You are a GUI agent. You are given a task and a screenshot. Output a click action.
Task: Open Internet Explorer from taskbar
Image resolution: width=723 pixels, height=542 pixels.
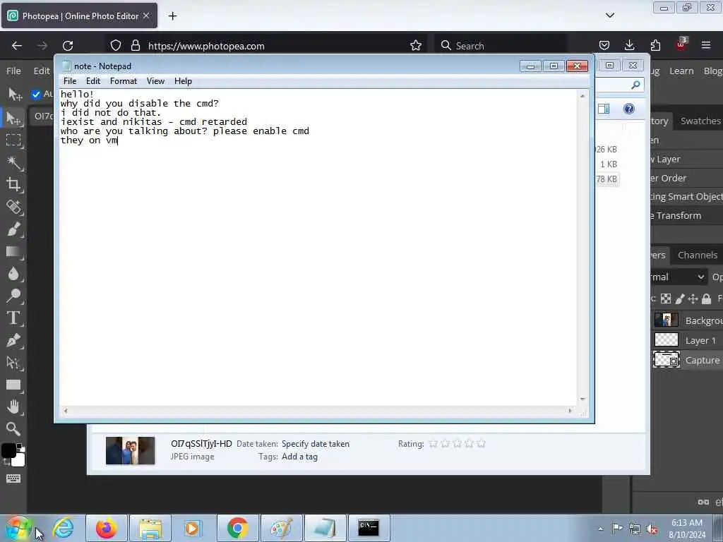pos(63,528)
